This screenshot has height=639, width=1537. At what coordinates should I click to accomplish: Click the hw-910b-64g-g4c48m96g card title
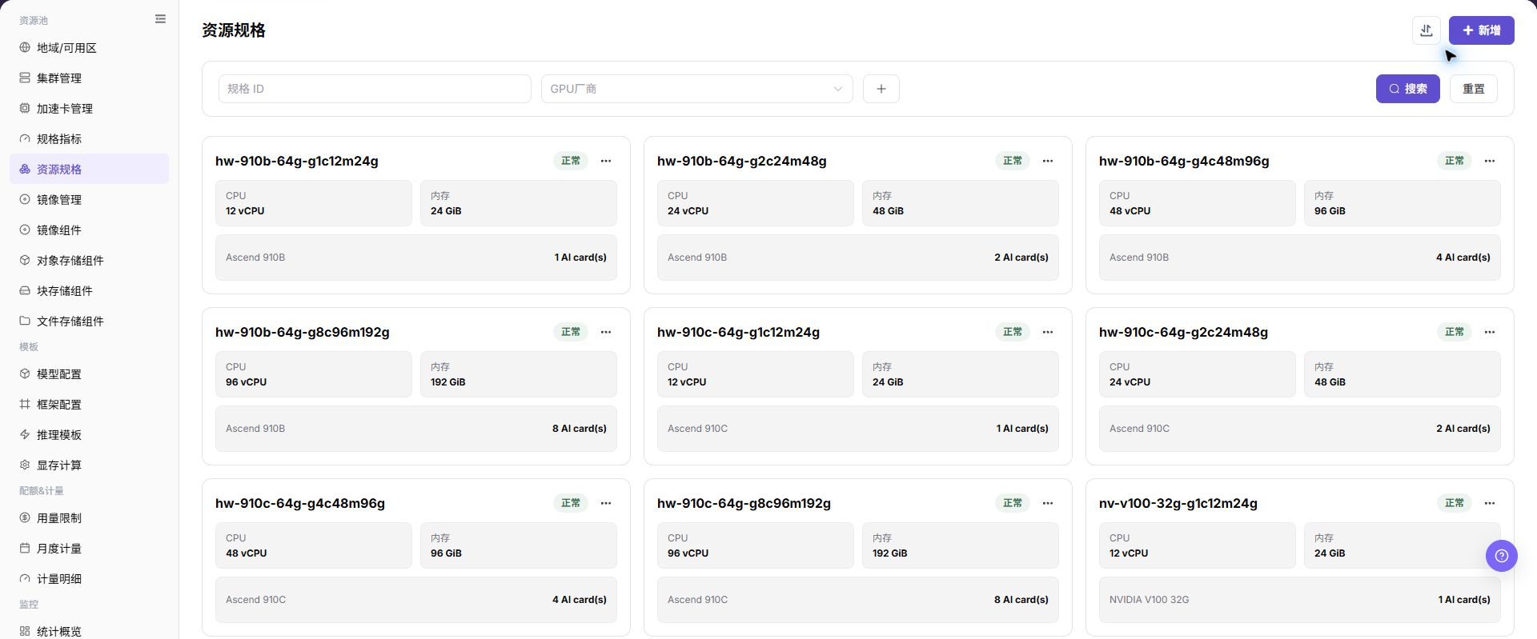pos(1184,161)
